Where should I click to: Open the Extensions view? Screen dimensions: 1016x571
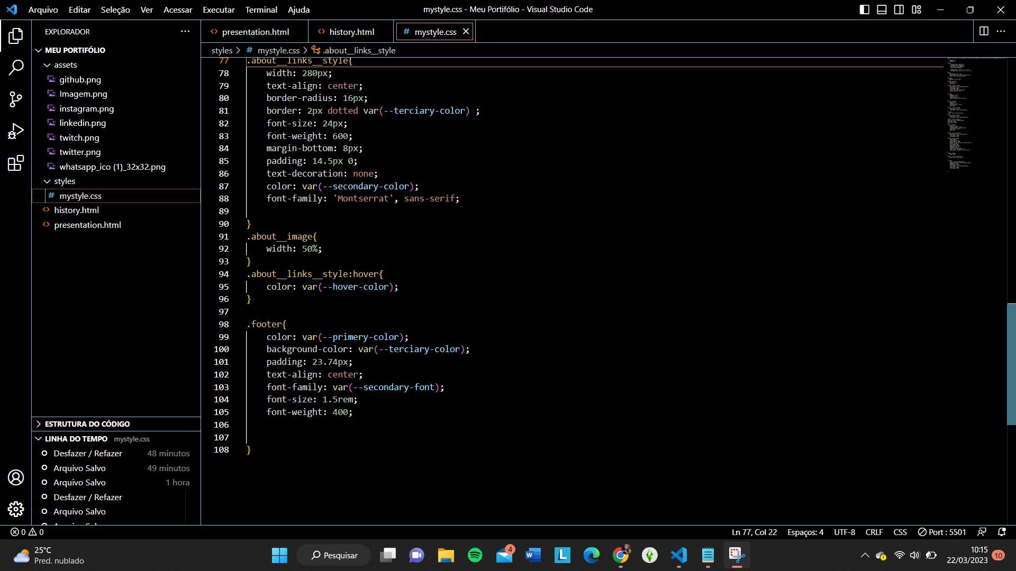click(x=16, y=163)
